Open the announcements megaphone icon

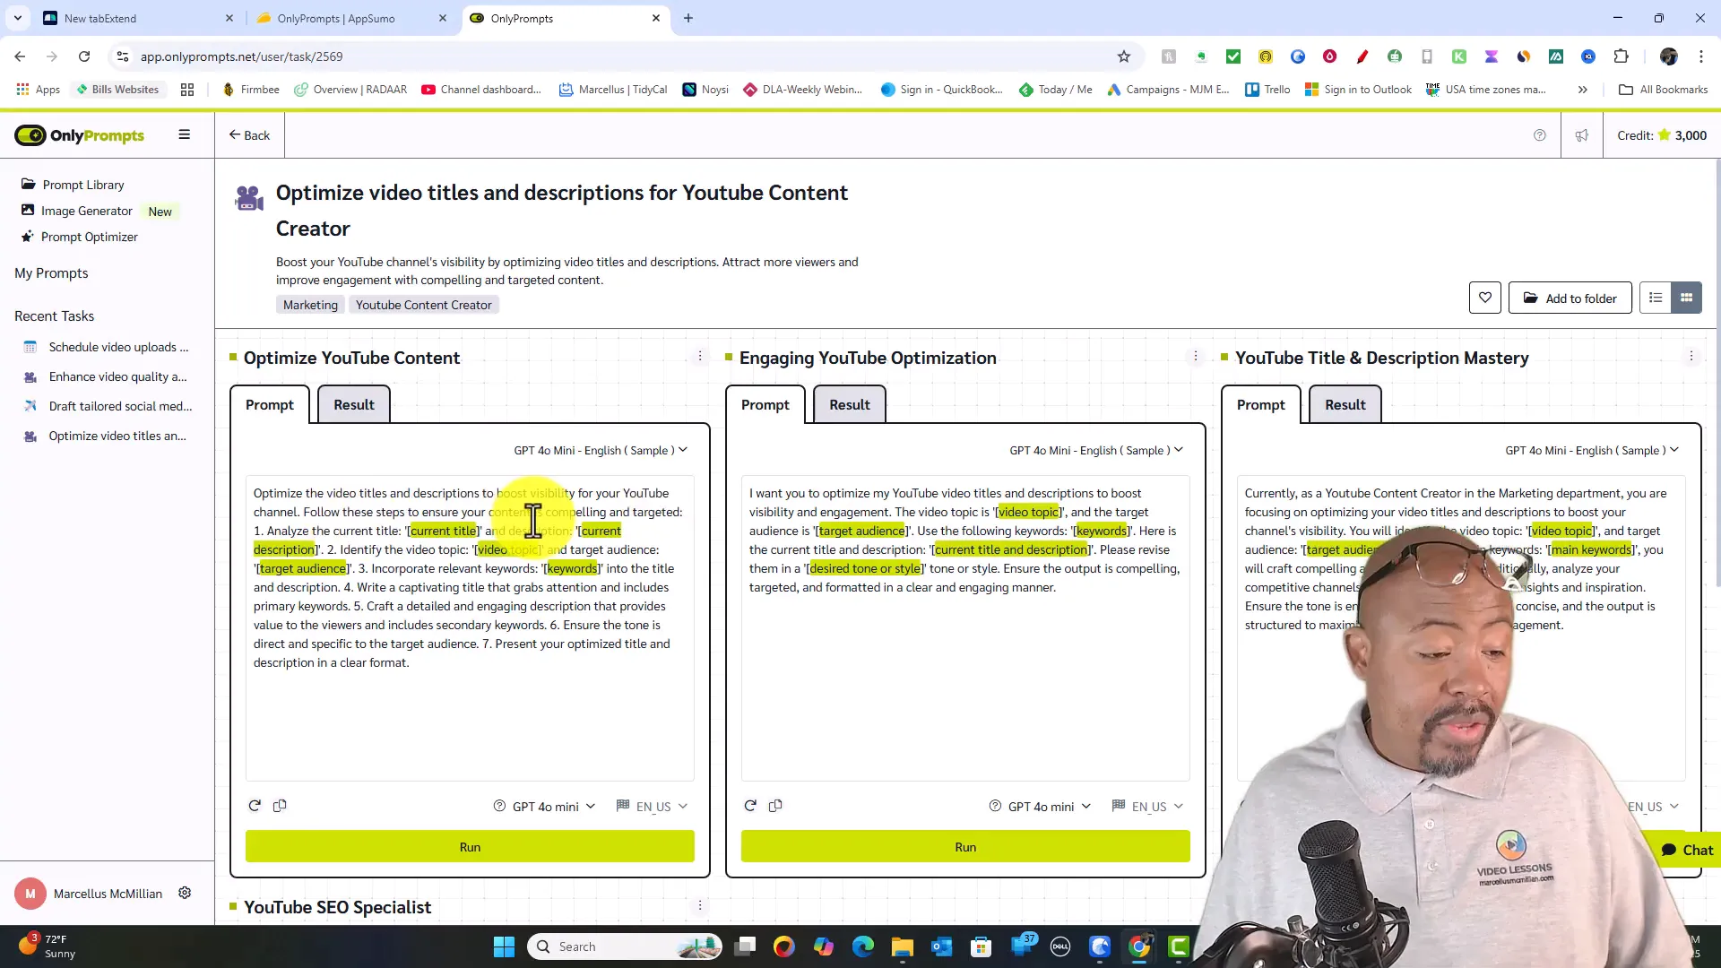click(x=1582, y=135)
